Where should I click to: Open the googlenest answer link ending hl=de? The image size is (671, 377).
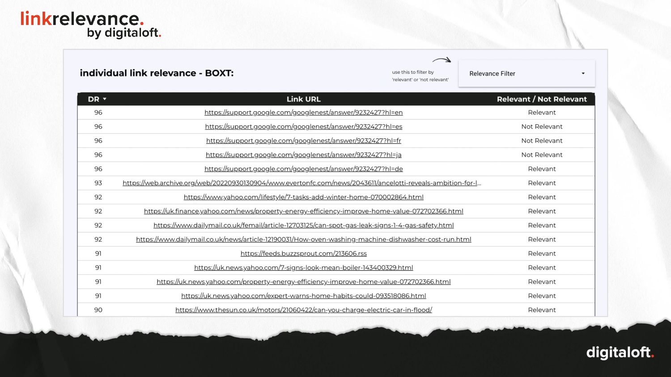[303, 169]
